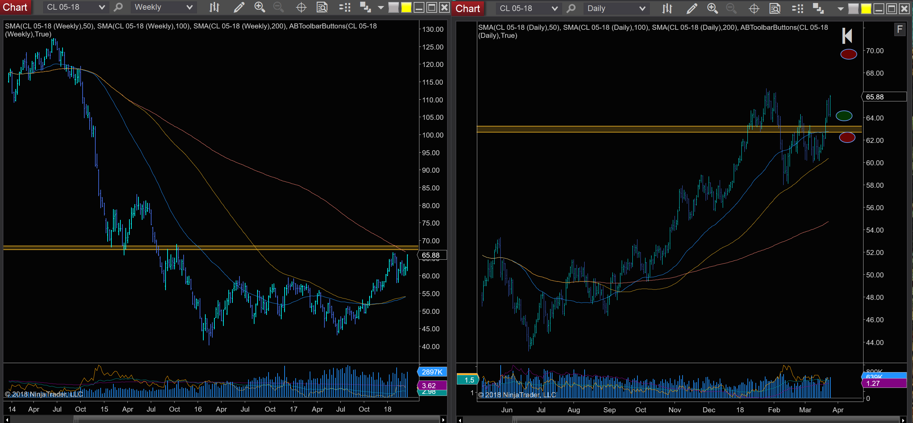The height and width of the screenshot is (423, 913).
Task: Zoom in on the Weekly chart
Action: [260, 7]
